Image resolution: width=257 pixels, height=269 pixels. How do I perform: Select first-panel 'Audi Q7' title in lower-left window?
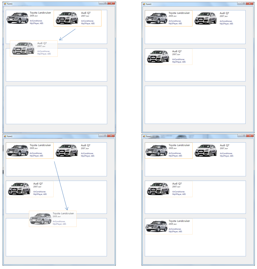[86, 145]
